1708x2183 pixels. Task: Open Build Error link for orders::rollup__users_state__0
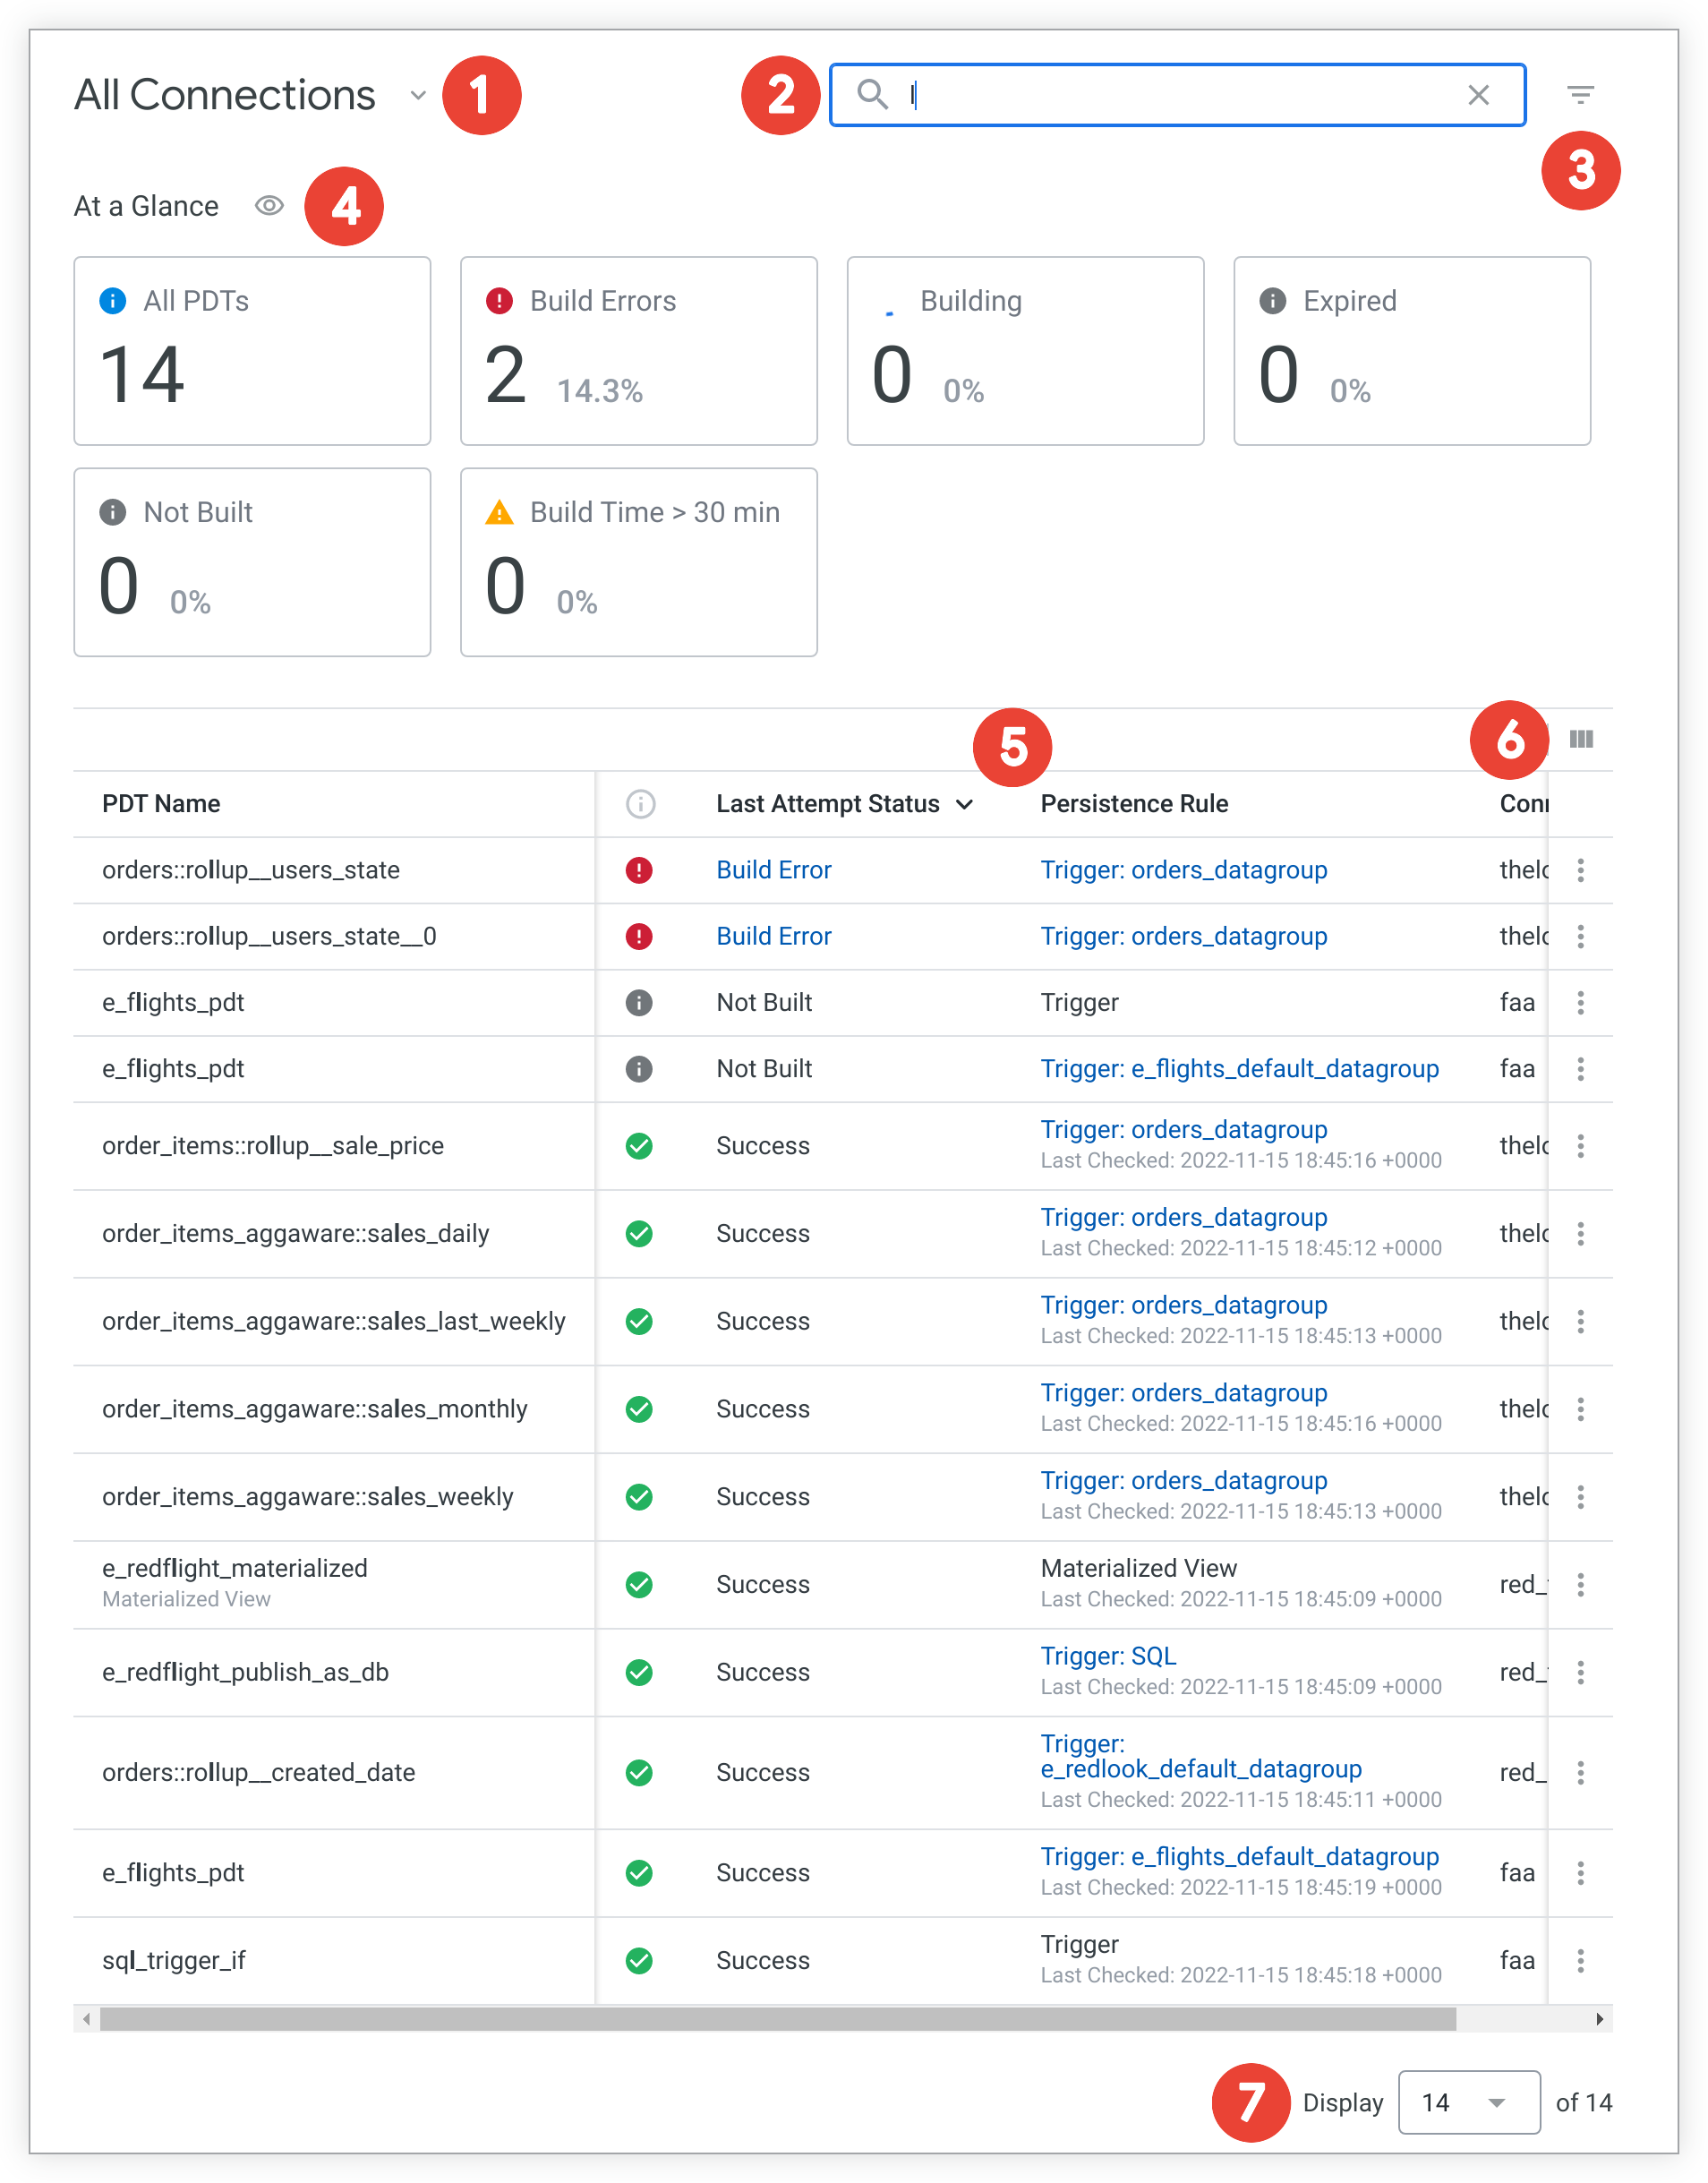773,936
